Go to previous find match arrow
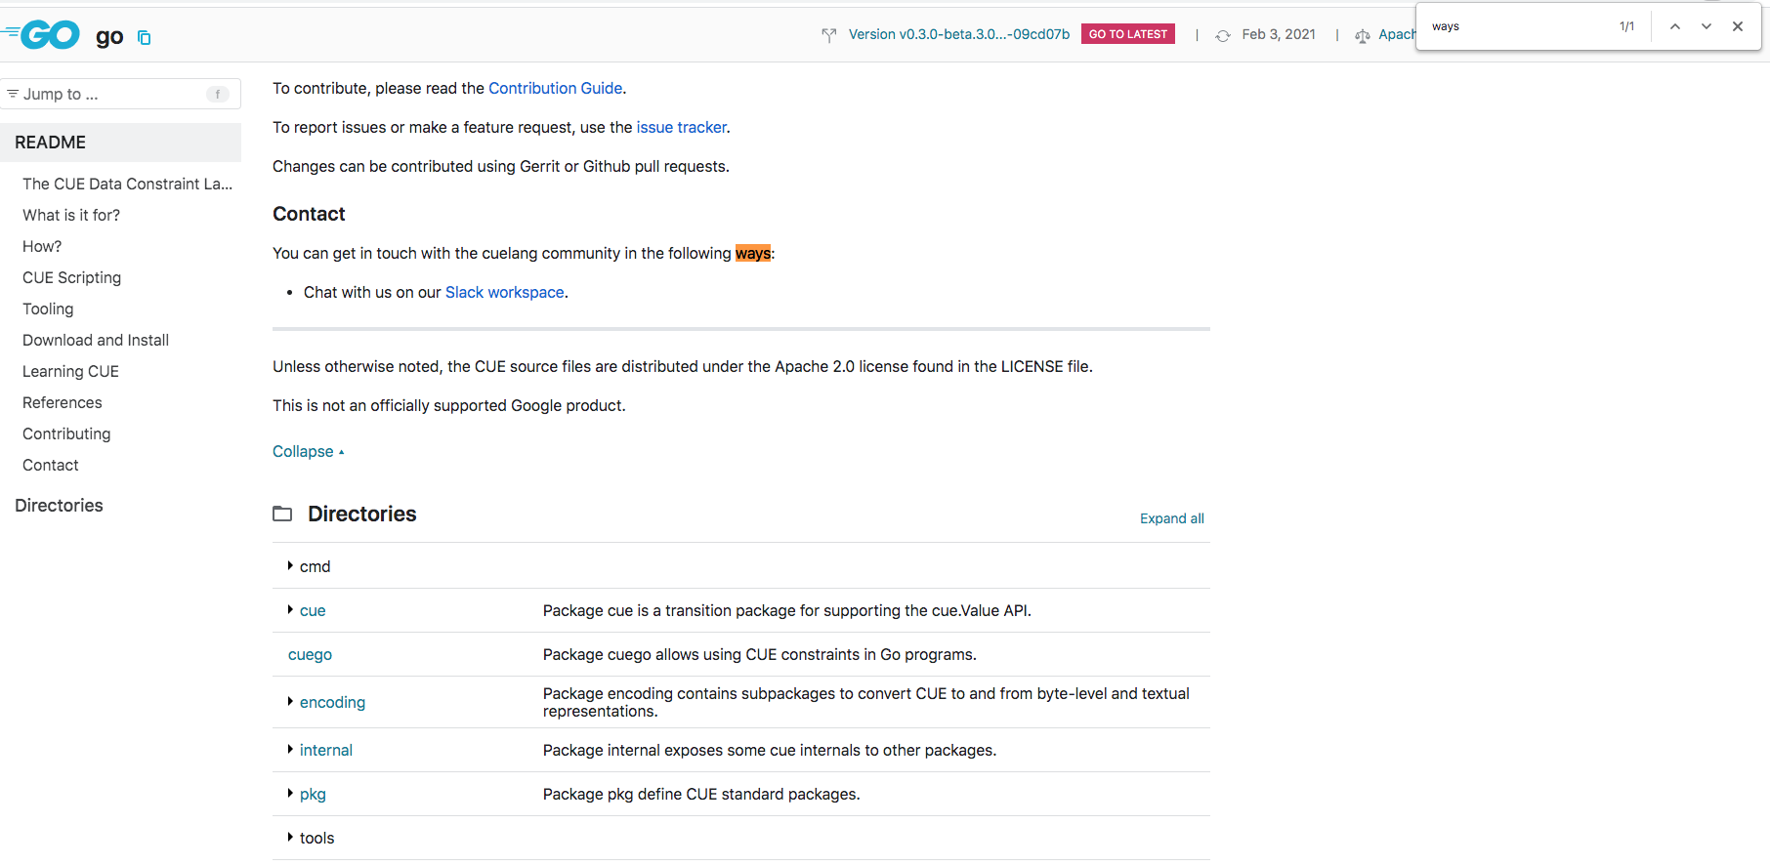 [x=1675, y=26]
